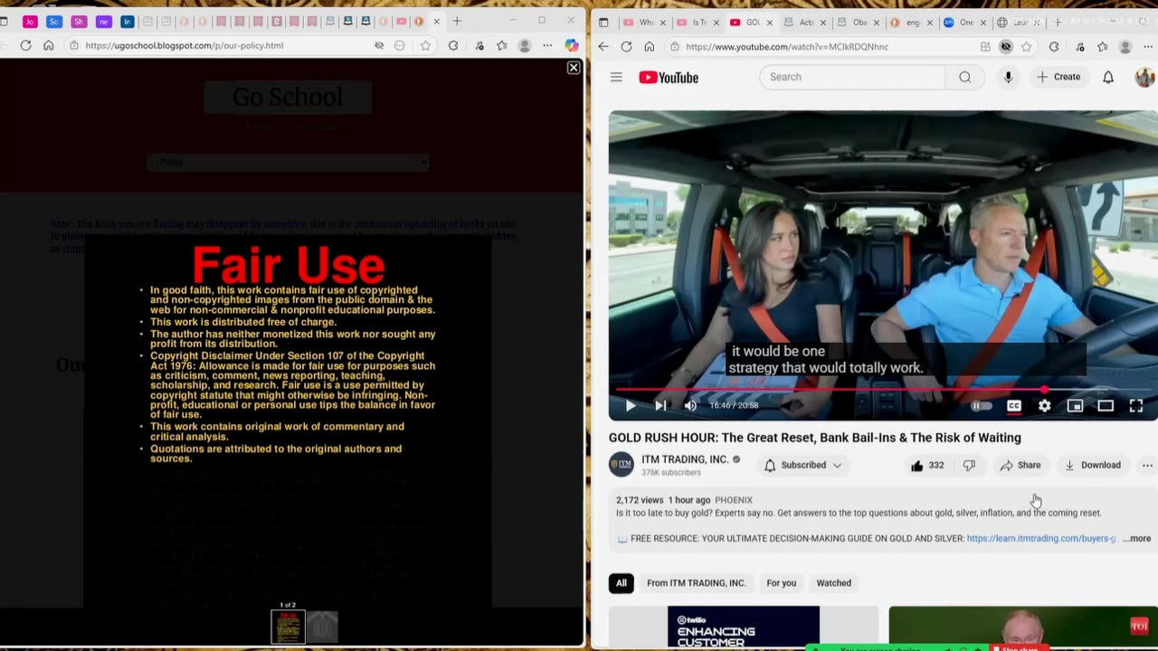Start voice search with microphone
Screen dimensions: 1158x651
pos(1008,77)
